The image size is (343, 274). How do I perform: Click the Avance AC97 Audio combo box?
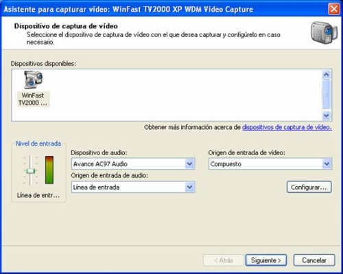[133, 163]
